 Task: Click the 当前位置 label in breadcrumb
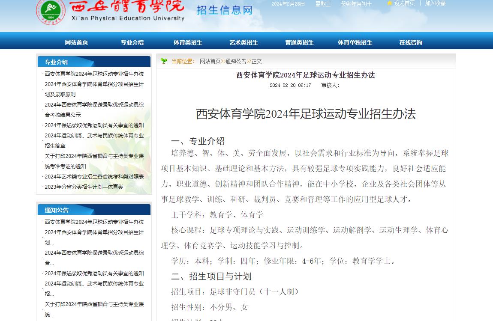183,61
